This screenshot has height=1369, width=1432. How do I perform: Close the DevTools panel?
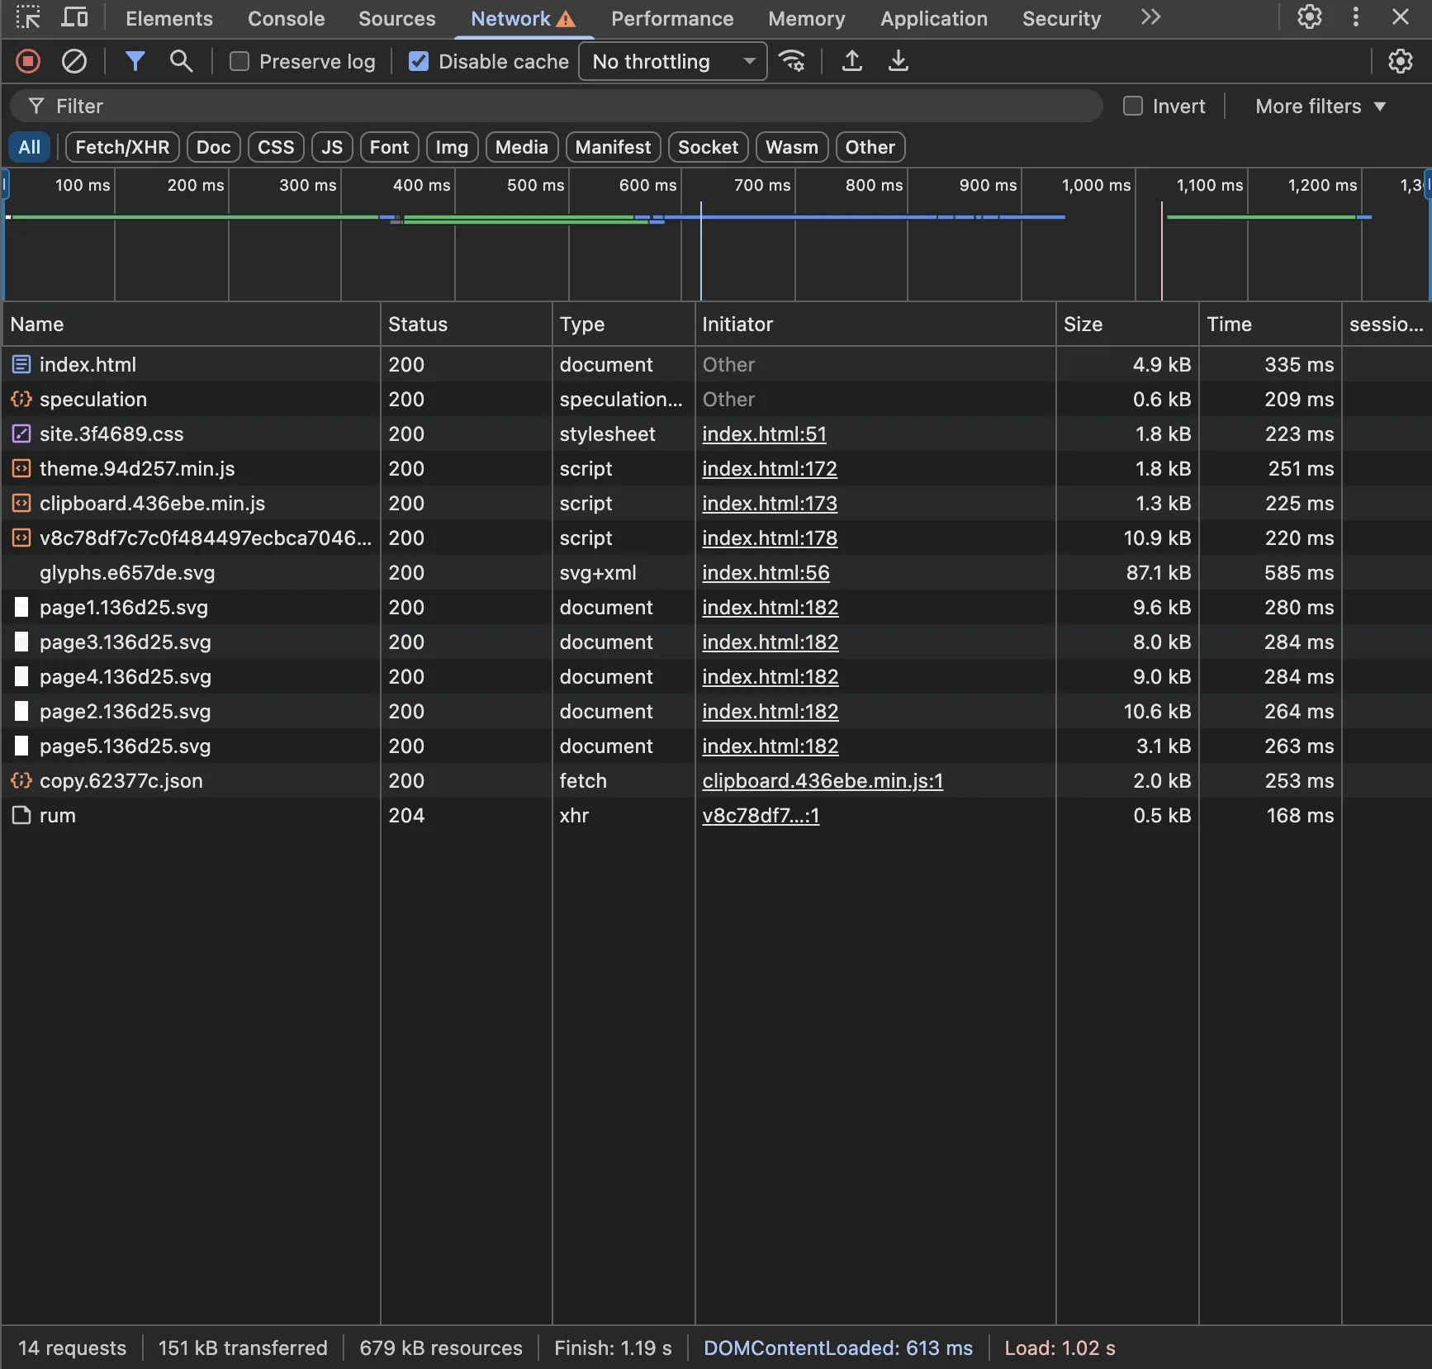click(x=1401, y=17)
